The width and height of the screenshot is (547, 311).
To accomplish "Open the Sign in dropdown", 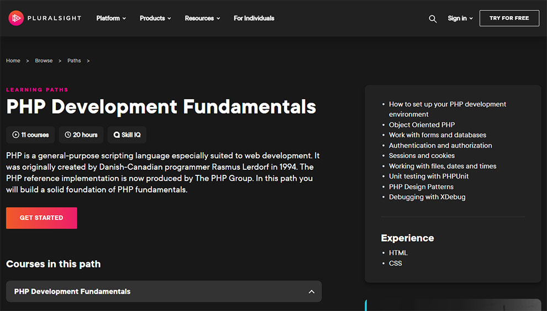I will (460, 18).
